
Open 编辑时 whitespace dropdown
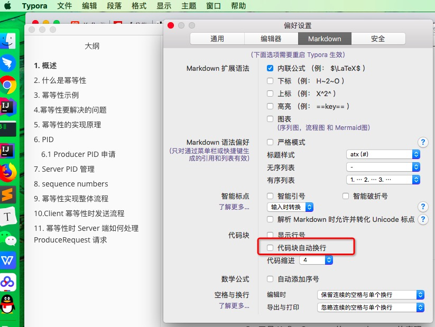tap(371, 295)
